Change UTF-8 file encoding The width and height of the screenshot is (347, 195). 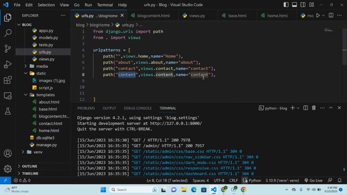pyautogui.click(x=219, y=180)
